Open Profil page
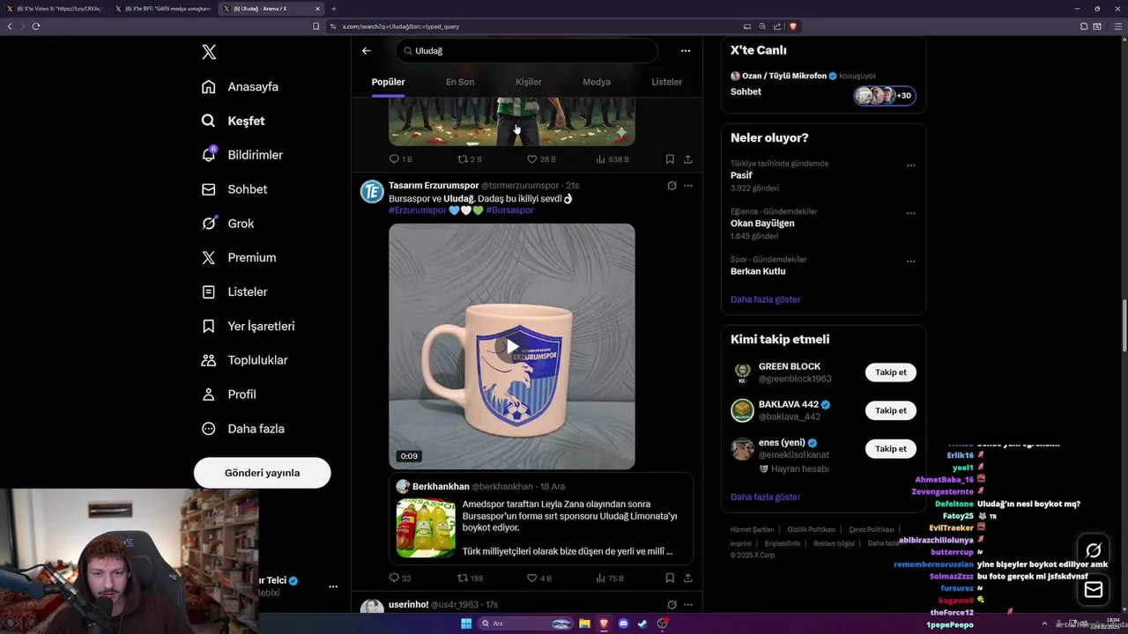Screen dimensions: 1128x634 coord(228,394)
